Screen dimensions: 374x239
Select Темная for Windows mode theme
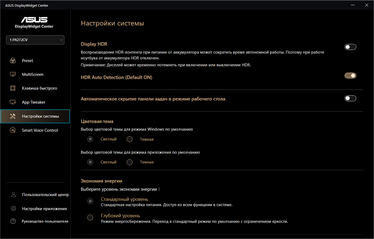[x=130, y=139]
